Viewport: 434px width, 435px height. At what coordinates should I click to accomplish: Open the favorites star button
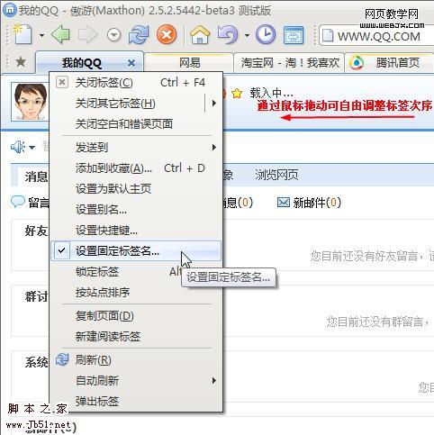point(21,62)
